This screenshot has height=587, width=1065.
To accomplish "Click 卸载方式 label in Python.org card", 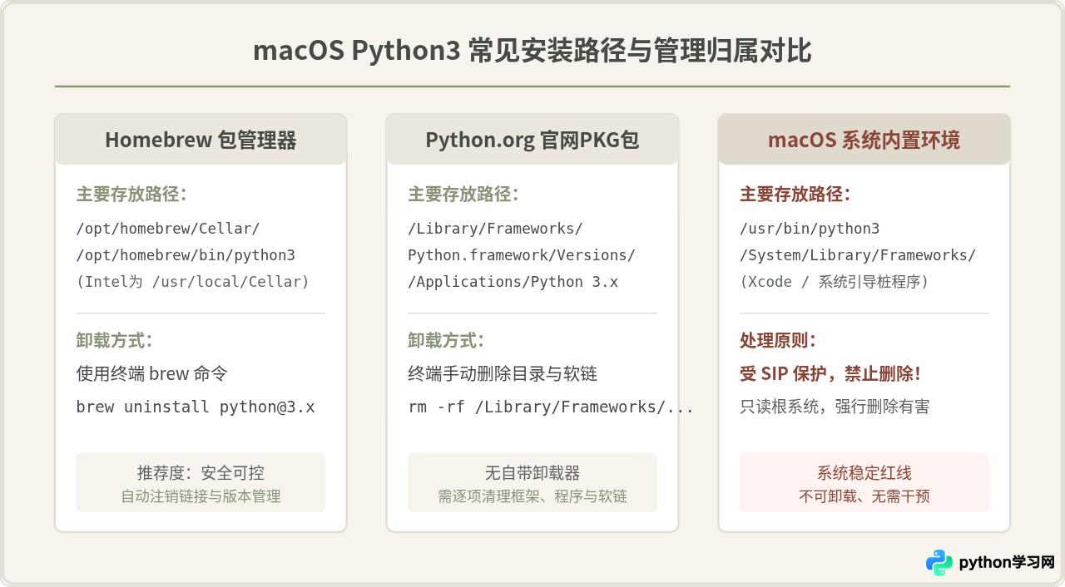I will [446, 341].
